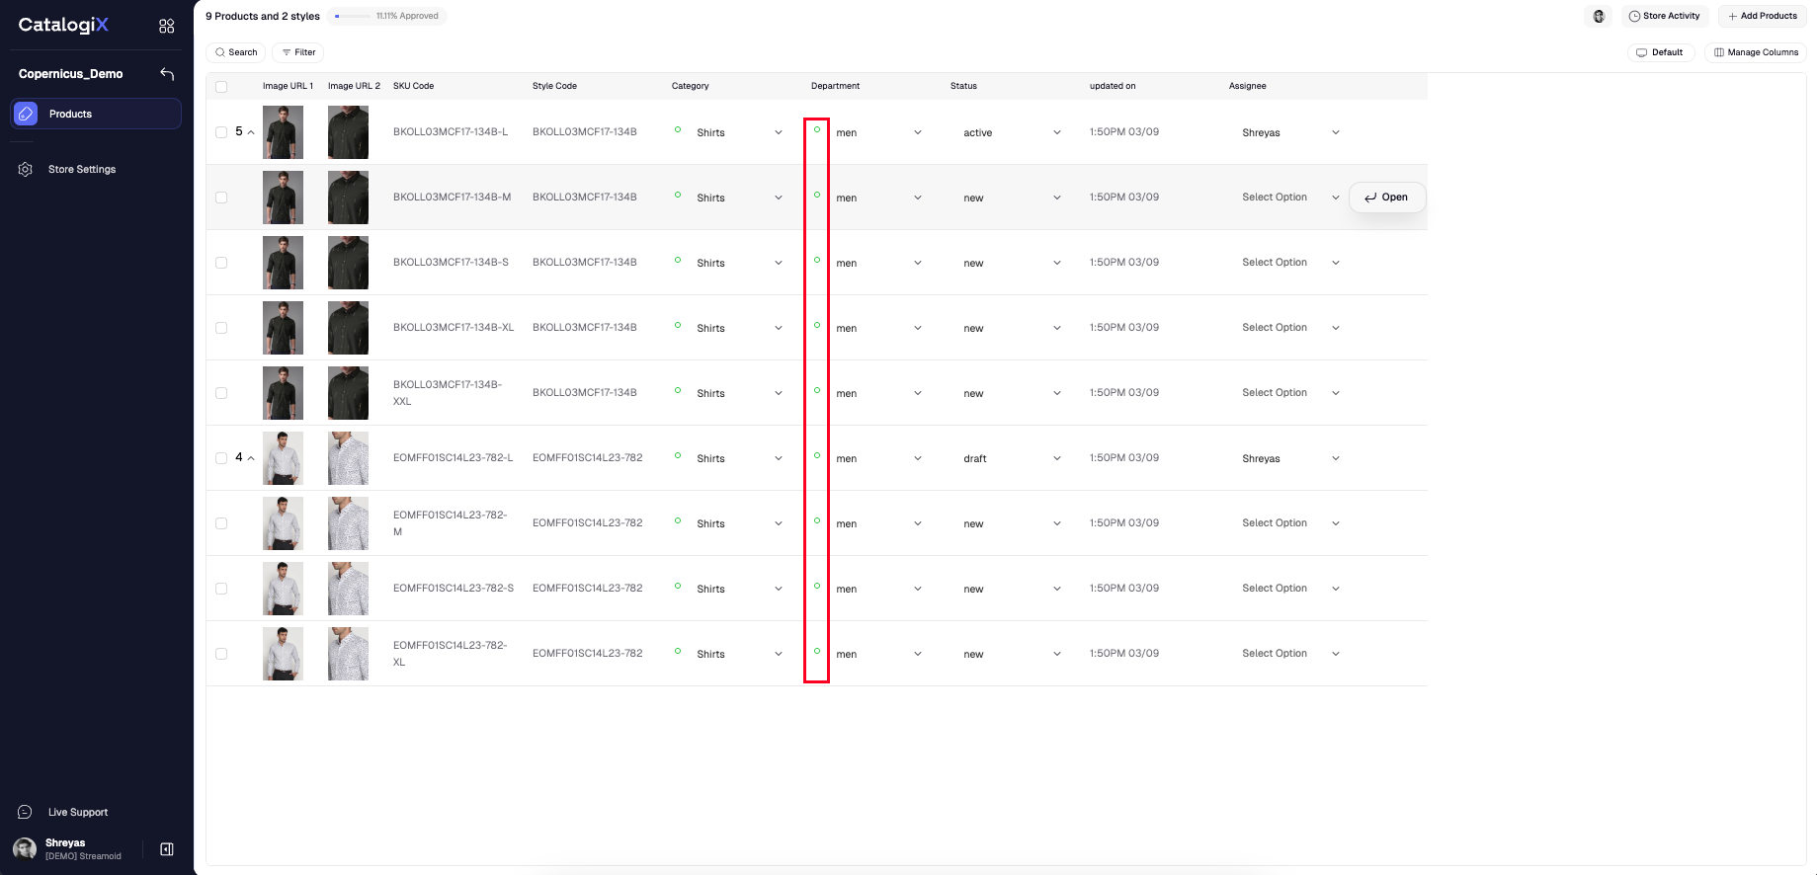Check the box for EOMFF01SC14L23-782-S row
The height and width of the screenshot is (875, 1817).
tap(221, 589)
